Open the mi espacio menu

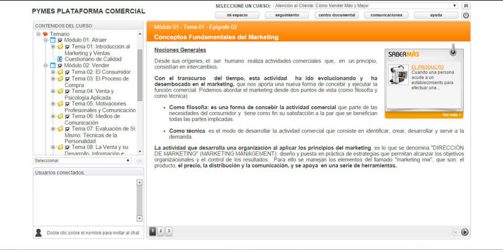(x=237, y=15)
